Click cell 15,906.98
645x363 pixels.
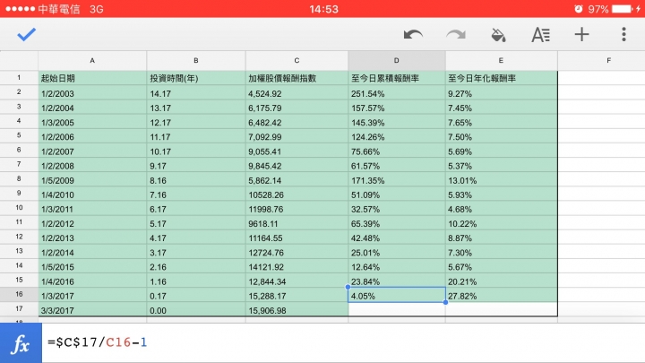tap(297, 310)
